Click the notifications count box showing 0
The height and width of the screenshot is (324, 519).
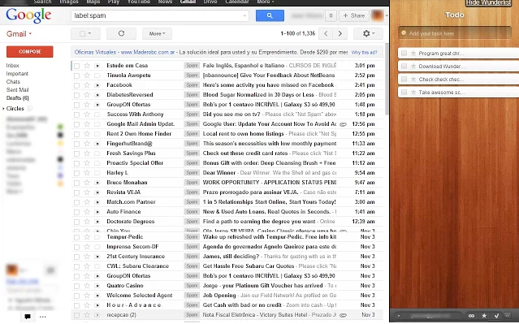point(331,15)
